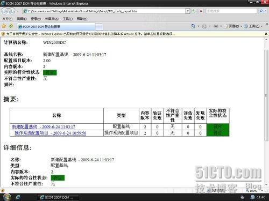The image size is (269, 201).
Task: Open the search provider dropdown arrow
Action: click(x=265, y=11)
